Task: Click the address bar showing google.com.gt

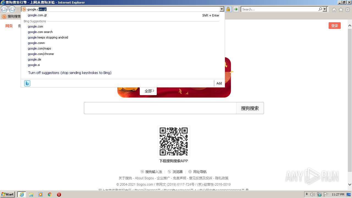Action: click(x=123, y=9)
